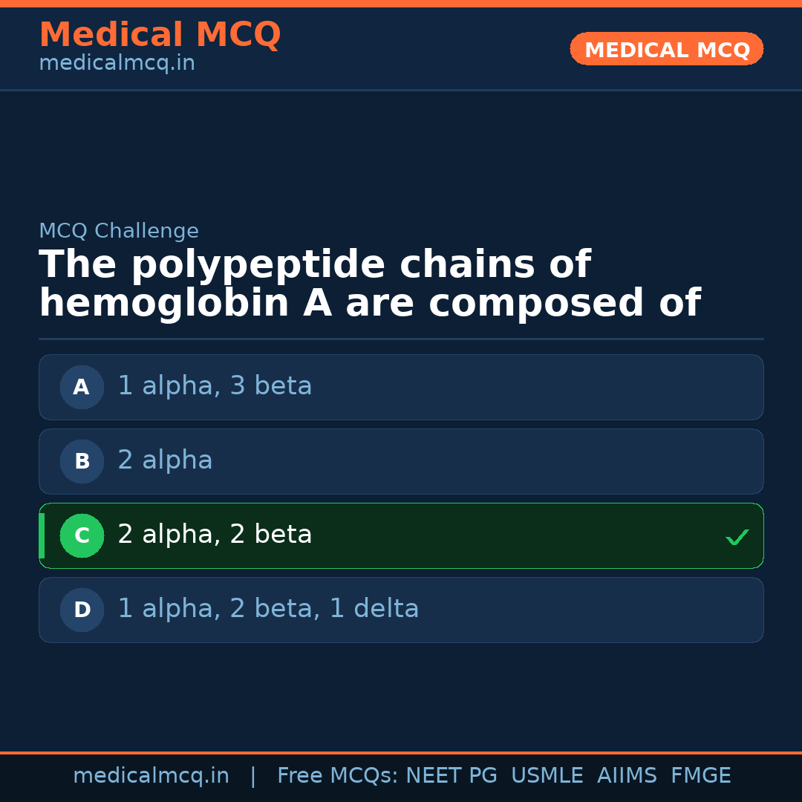
Task: Click "AIIMS" in the footer
Action: pyautogui.click(x=627, y=776)
